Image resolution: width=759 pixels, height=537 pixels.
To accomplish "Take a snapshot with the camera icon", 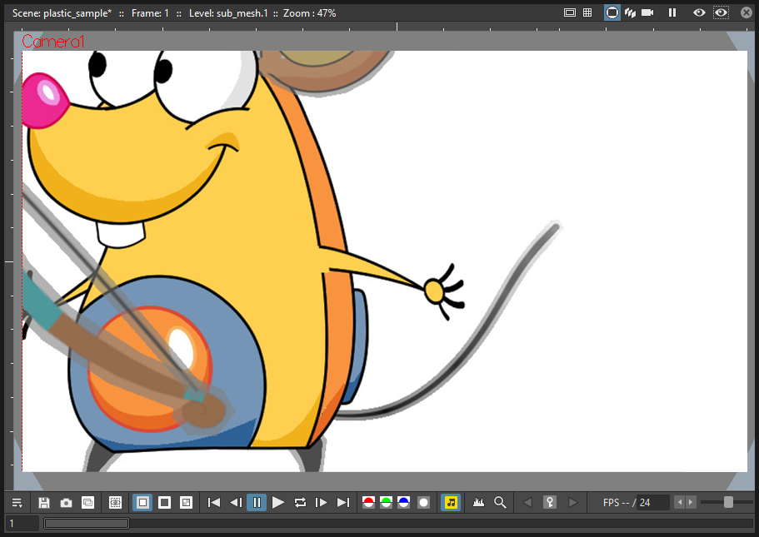I will pos(66,503).
